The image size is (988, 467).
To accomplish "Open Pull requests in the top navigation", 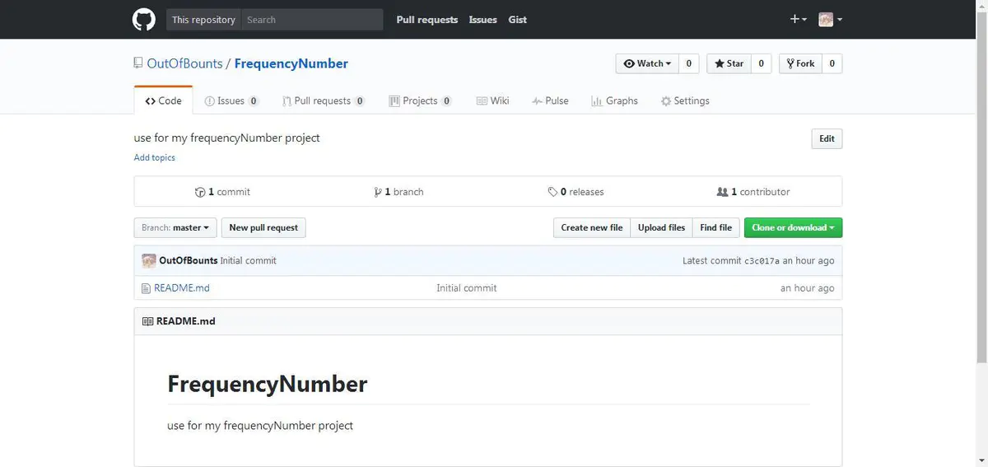I will click(x=426, y=20).
